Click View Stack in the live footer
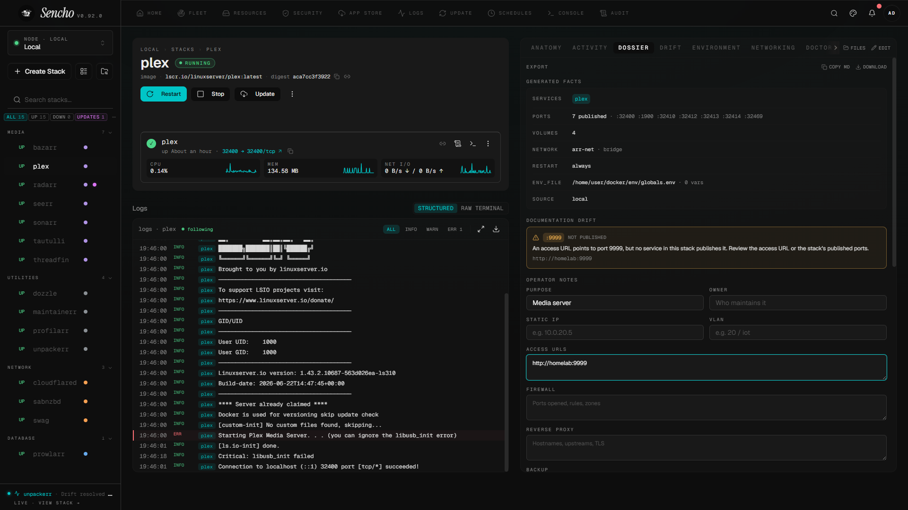The image size is (908, 510). 59,503
